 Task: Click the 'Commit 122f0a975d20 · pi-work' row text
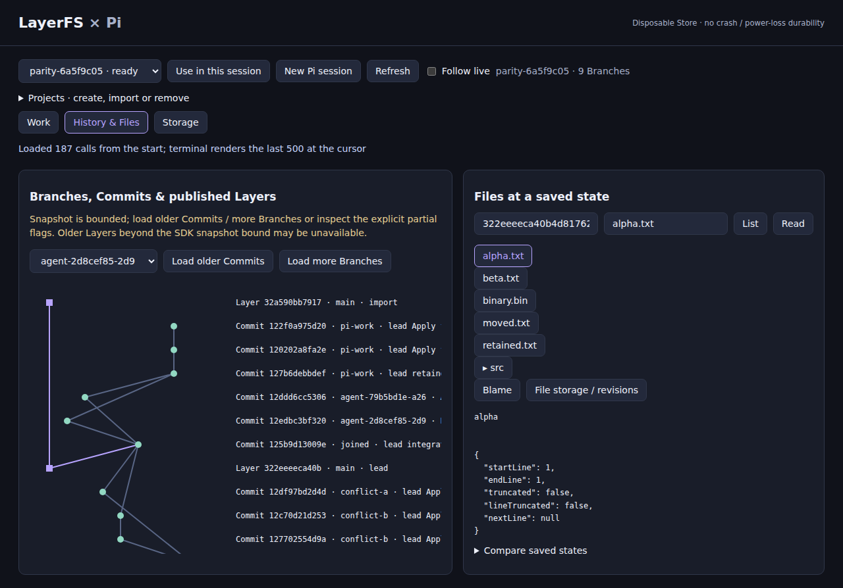[338, 326]
